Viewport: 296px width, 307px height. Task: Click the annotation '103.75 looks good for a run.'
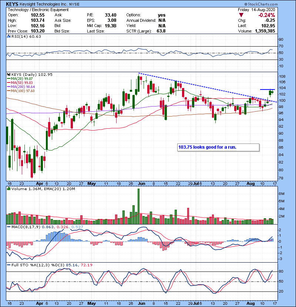pyautogui.click(x=207, y=147)
